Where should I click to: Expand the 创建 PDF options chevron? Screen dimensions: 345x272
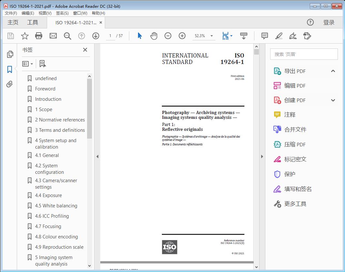point(333,100)
